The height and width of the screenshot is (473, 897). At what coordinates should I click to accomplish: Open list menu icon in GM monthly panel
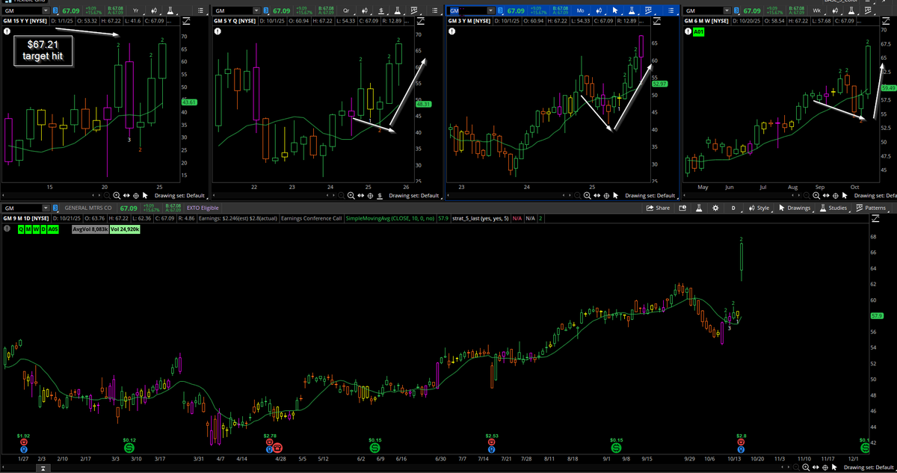(671, 10)
